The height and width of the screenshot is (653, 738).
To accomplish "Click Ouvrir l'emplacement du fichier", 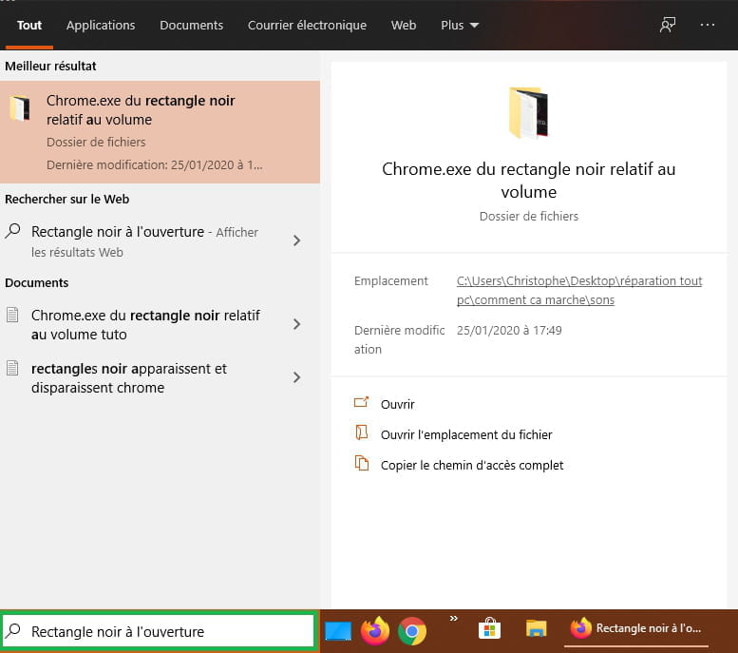I will [x=466, y=435].
